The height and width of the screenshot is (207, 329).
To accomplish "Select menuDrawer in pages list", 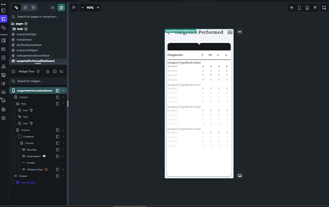I will (x=24, y=40).
